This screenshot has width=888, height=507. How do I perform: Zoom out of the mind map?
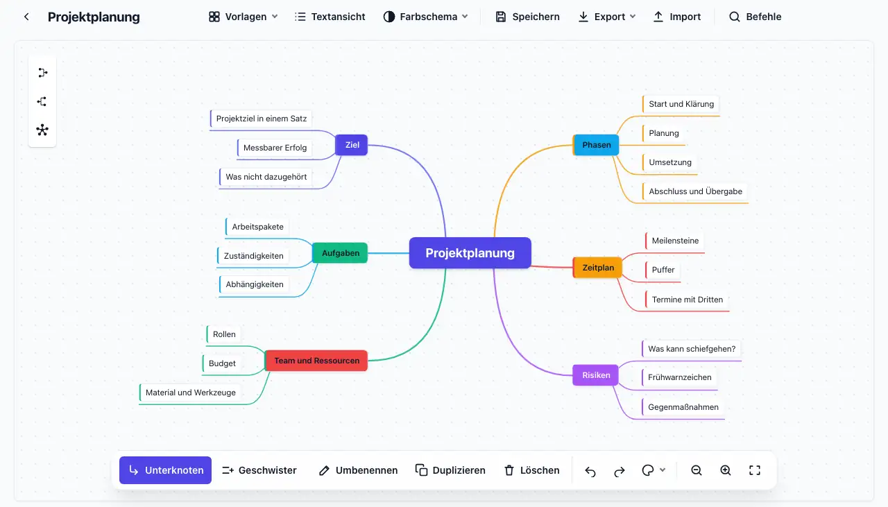coord(697,470)
